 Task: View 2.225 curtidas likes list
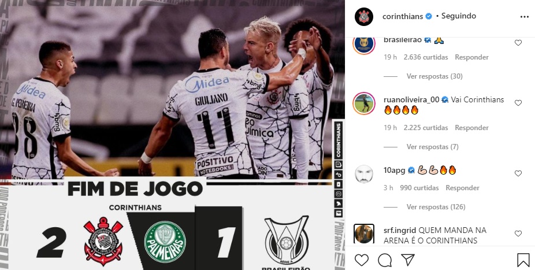[x=426, y=128]
